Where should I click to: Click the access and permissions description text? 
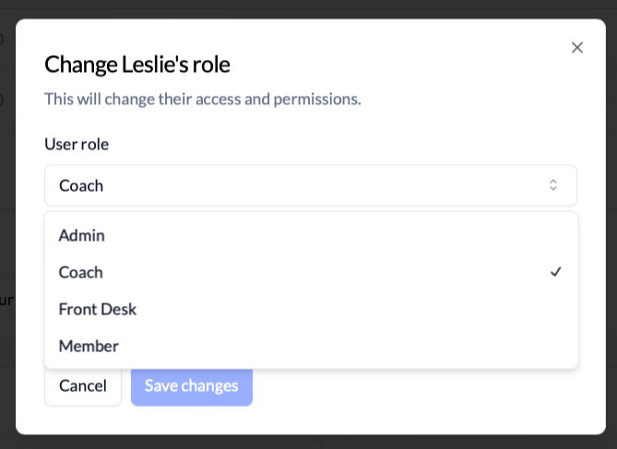pyautogui.click(x=203, y=100)
